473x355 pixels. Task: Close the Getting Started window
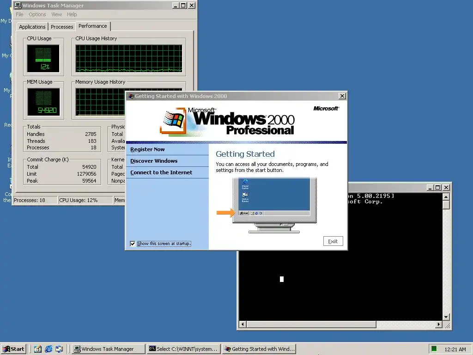pyautogui.click(x=342, y=96)
